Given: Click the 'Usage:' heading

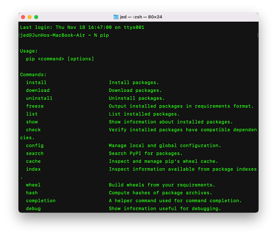Looking at the screenshot, I should [29, 51].
